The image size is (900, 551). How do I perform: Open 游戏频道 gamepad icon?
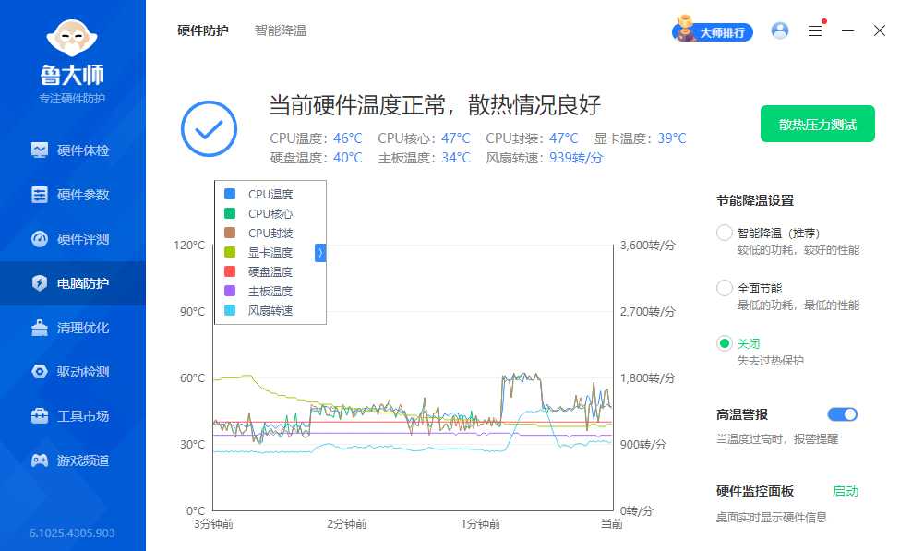click(40, 461)
